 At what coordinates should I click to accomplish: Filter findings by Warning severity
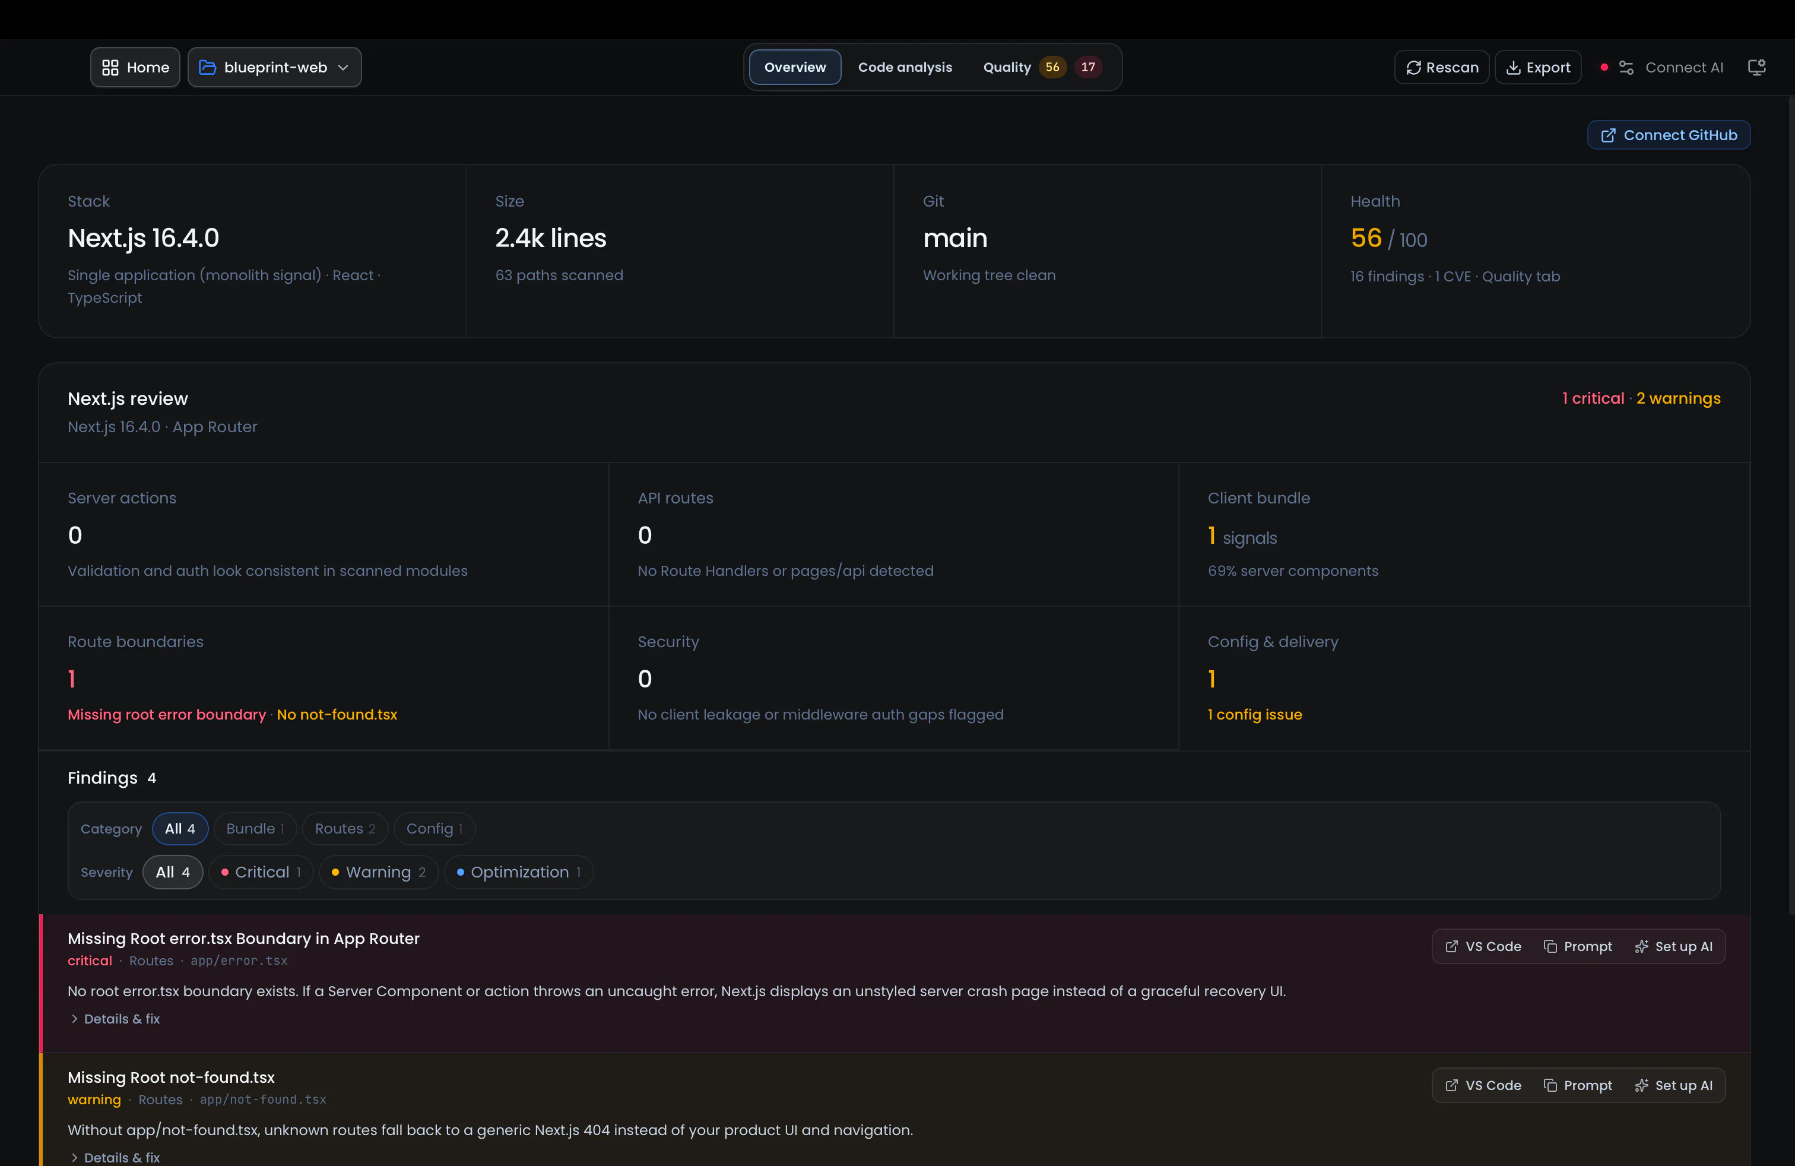tap(379, 872)
